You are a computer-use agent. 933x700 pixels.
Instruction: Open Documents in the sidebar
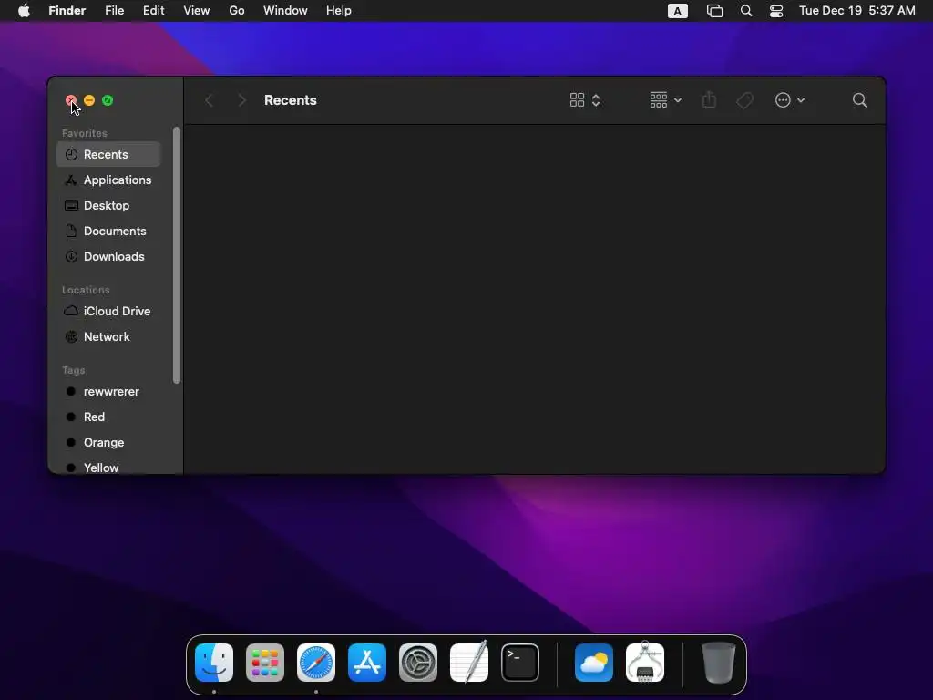click(109, 231)
